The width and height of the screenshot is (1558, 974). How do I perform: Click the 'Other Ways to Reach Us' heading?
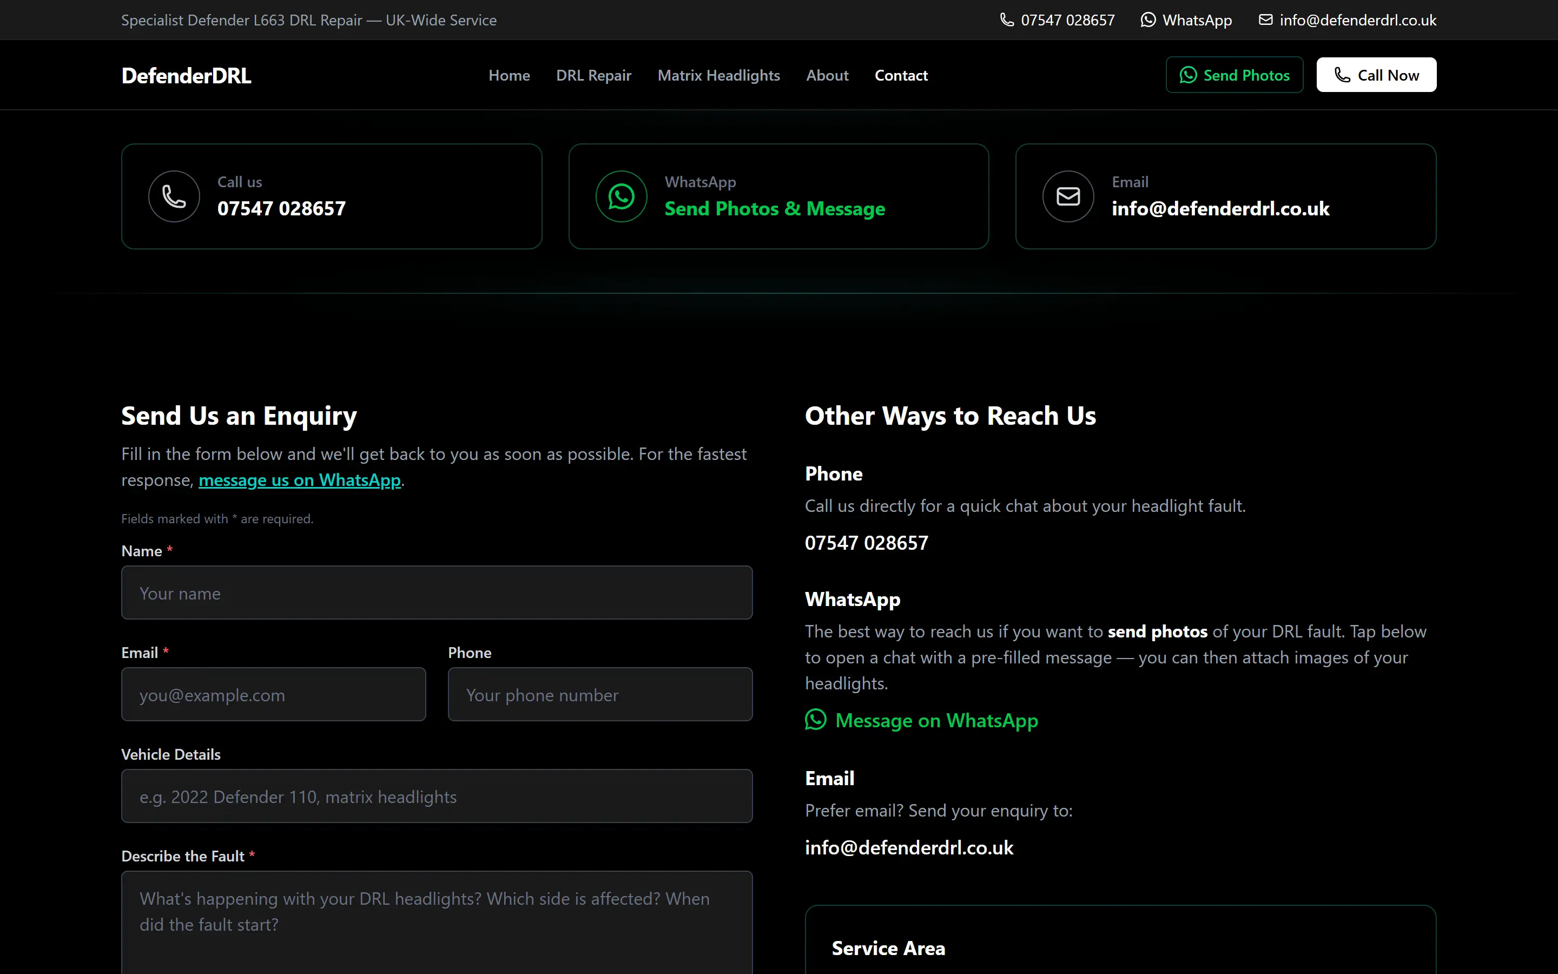(x=950, y=416)
